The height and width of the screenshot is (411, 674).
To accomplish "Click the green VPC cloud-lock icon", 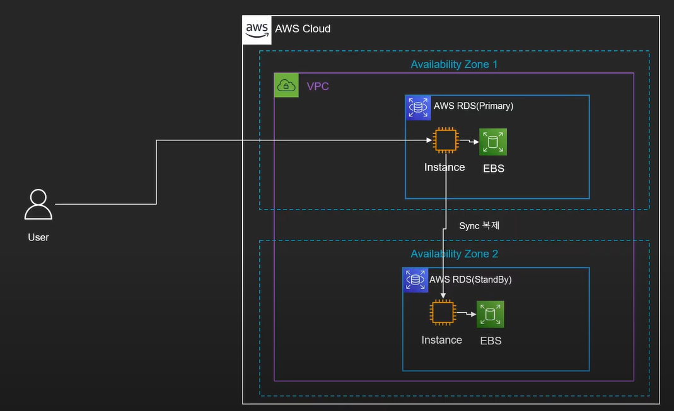I will (286, 86).
